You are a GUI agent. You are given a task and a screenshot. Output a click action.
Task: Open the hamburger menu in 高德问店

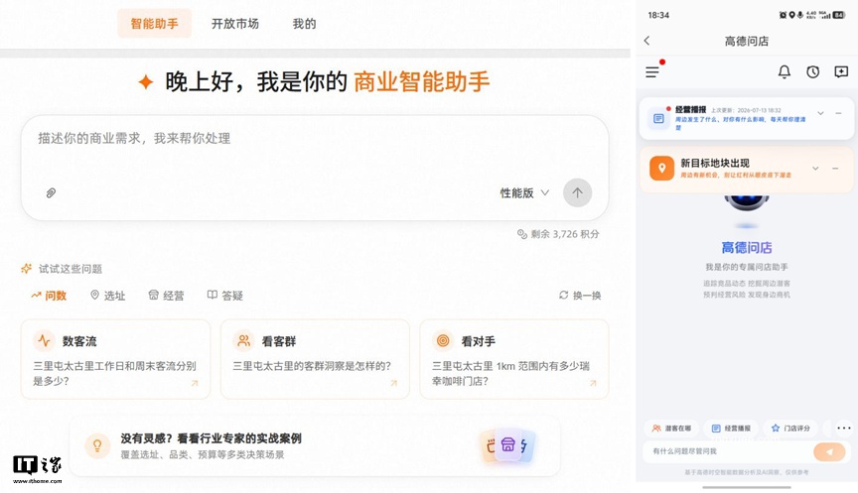[652, 72]
